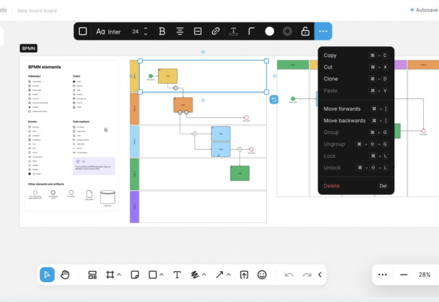Screen dimensions: 439x302
Task: Click the upload file icon
Action: 244,275
